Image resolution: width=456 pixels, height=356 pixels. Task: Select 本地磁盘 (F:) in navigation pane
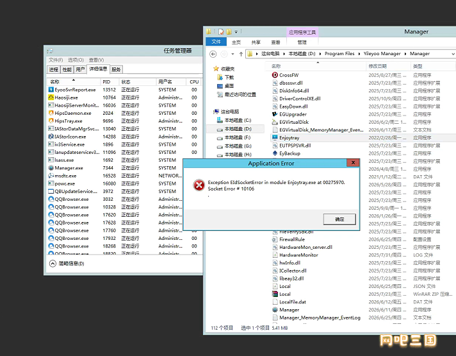point(238,137)
